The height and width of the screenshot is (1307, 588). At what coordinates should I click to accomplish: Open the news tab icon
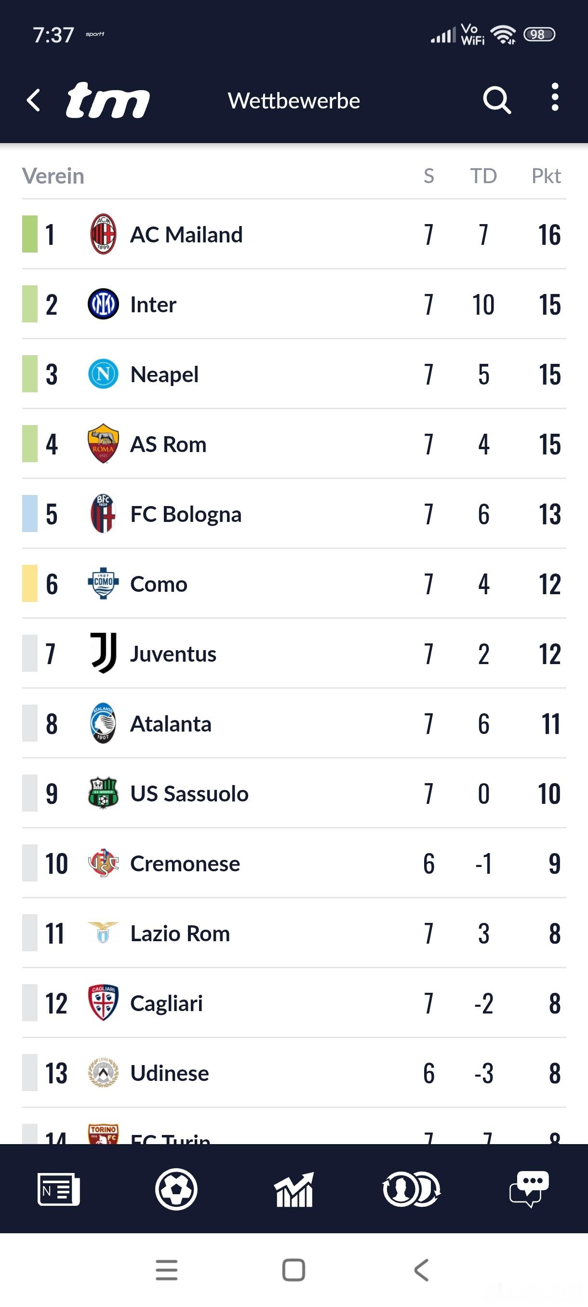[x=58, y=1189]
